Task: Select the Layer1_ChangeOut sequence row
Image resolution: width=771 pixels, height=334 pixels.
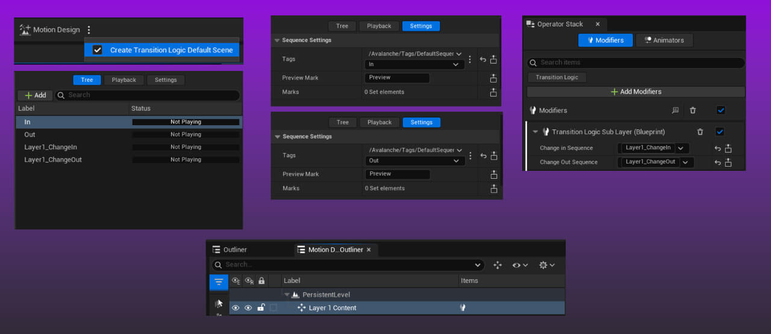Action: coord(129,159)
